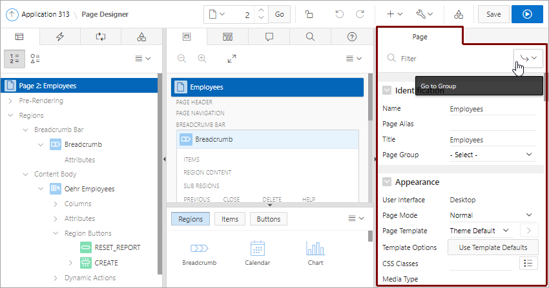Select the RESET_REPORT button node
The width and height of the screenshot is (549, 288).
(118, 247)
